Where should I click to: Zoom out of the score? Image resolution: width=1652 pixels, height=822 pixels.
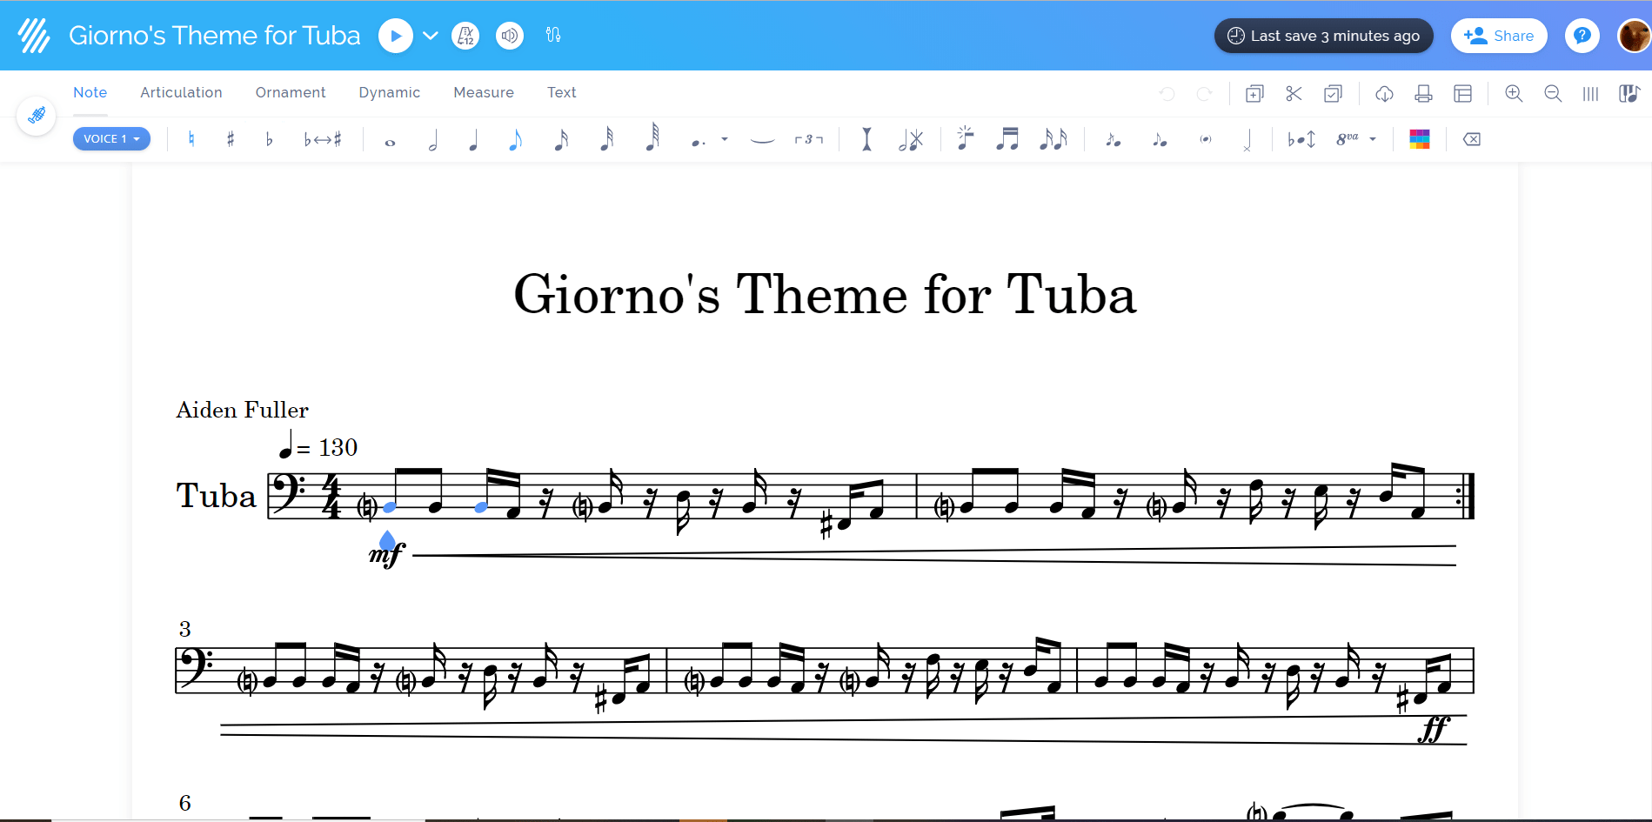coord(1554,94)
